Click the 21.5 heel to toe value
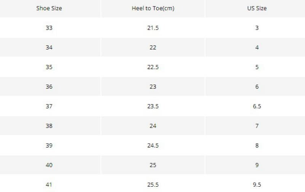 (x=153, y=28)
